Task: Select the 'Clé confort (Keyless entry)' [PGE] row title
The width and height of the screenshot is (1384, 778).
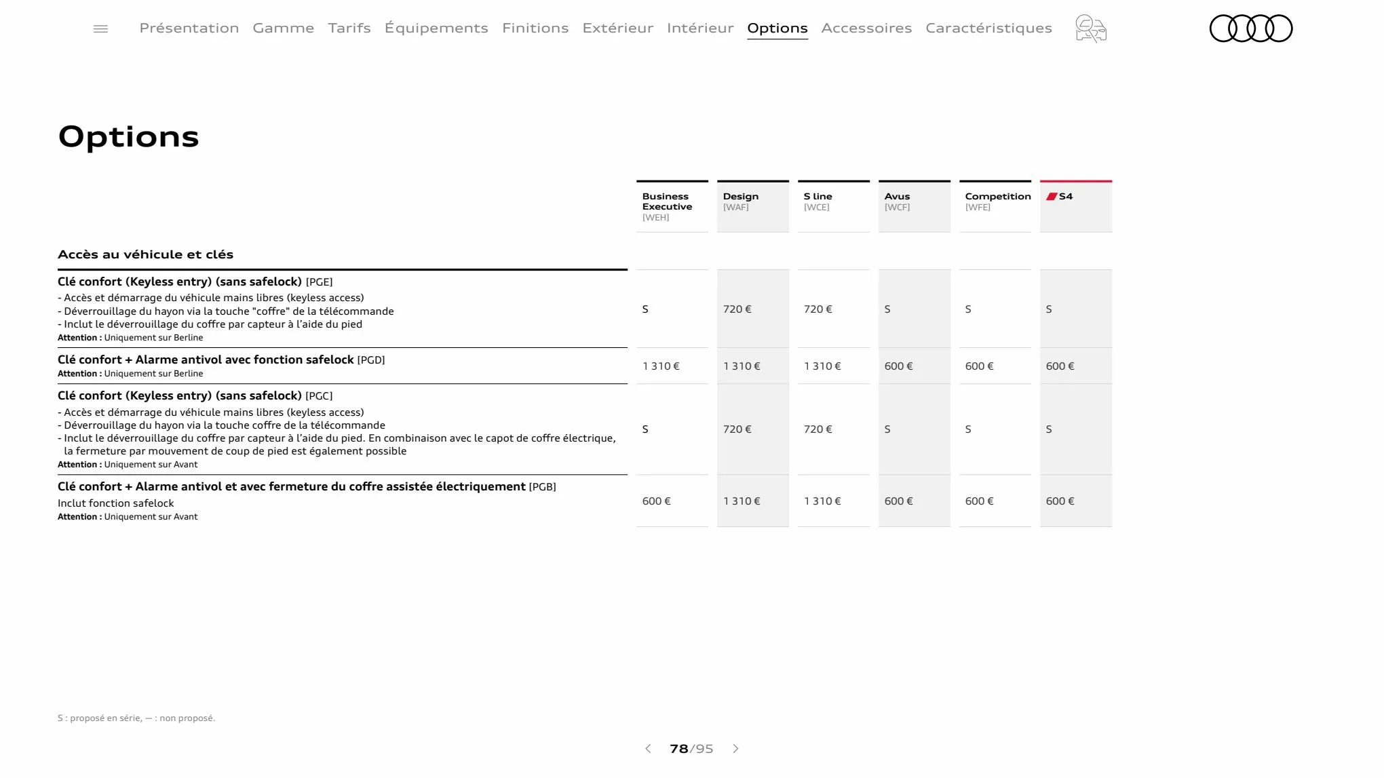Action: pyautogui.click(x=195, y=281)
